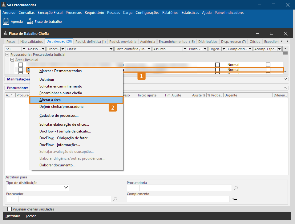Click the Procuradoria search magnifier icon
295x224 pixels.
pyautogui.click(x=236, y=188)
